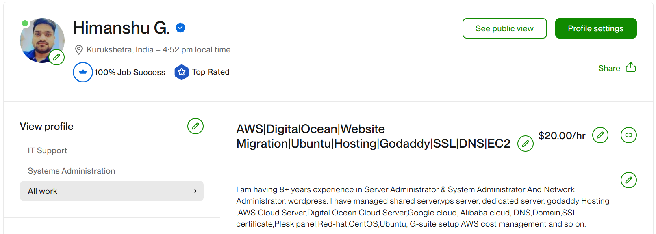Image resolution: width=656 pixels, height=234 pixels.
Task: Select the Systems Administration profile
Action: (x=71, y=171)
